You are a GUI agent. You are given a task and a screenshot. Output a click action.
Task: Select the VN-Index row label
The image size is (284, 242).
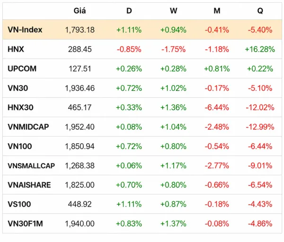tap(25, 30)
